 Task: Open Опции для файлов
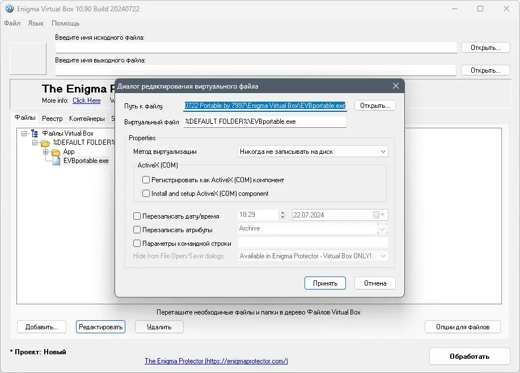(463, 327)
